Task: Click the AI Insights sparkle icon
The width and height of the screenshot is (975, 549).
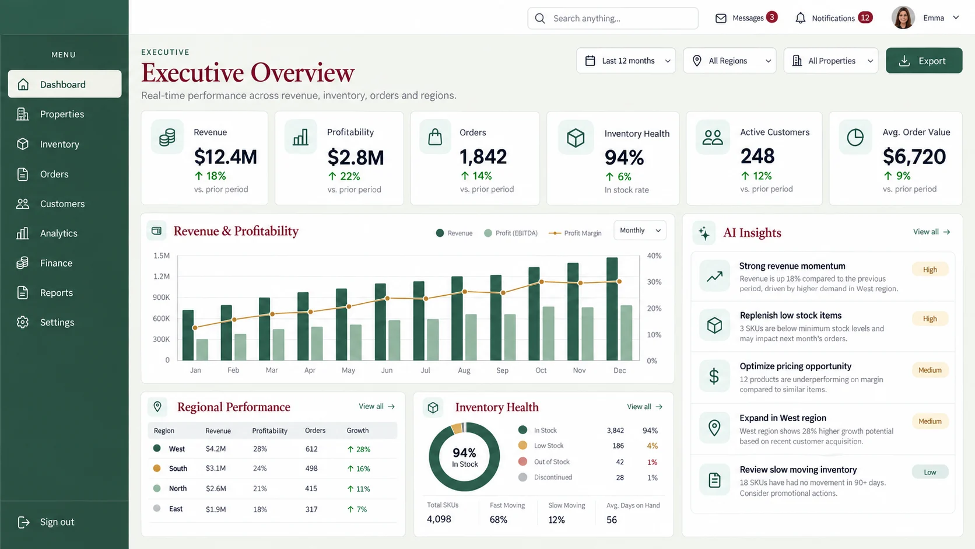Action: tap(704, 232)
